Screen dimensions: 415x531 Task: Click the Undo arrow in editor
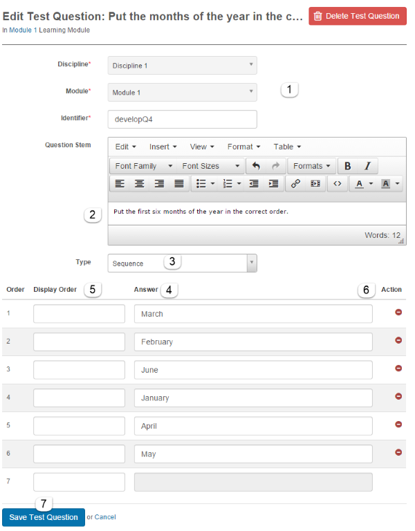click(x=256, y=166)
